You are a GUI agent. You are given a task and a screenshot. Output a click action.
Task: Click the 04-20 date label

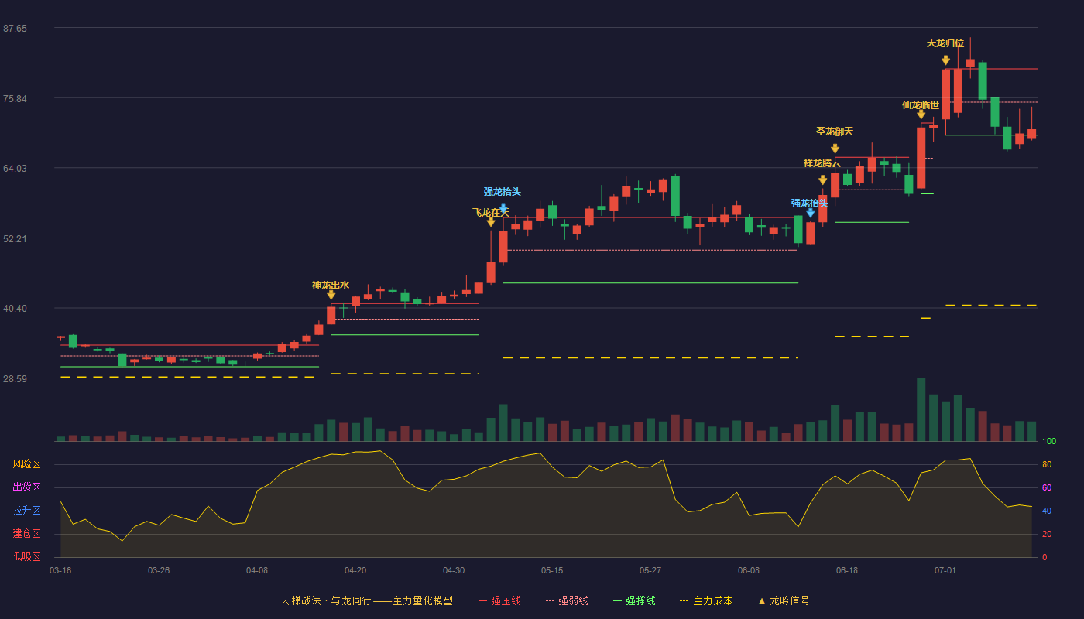coord(355,570)
